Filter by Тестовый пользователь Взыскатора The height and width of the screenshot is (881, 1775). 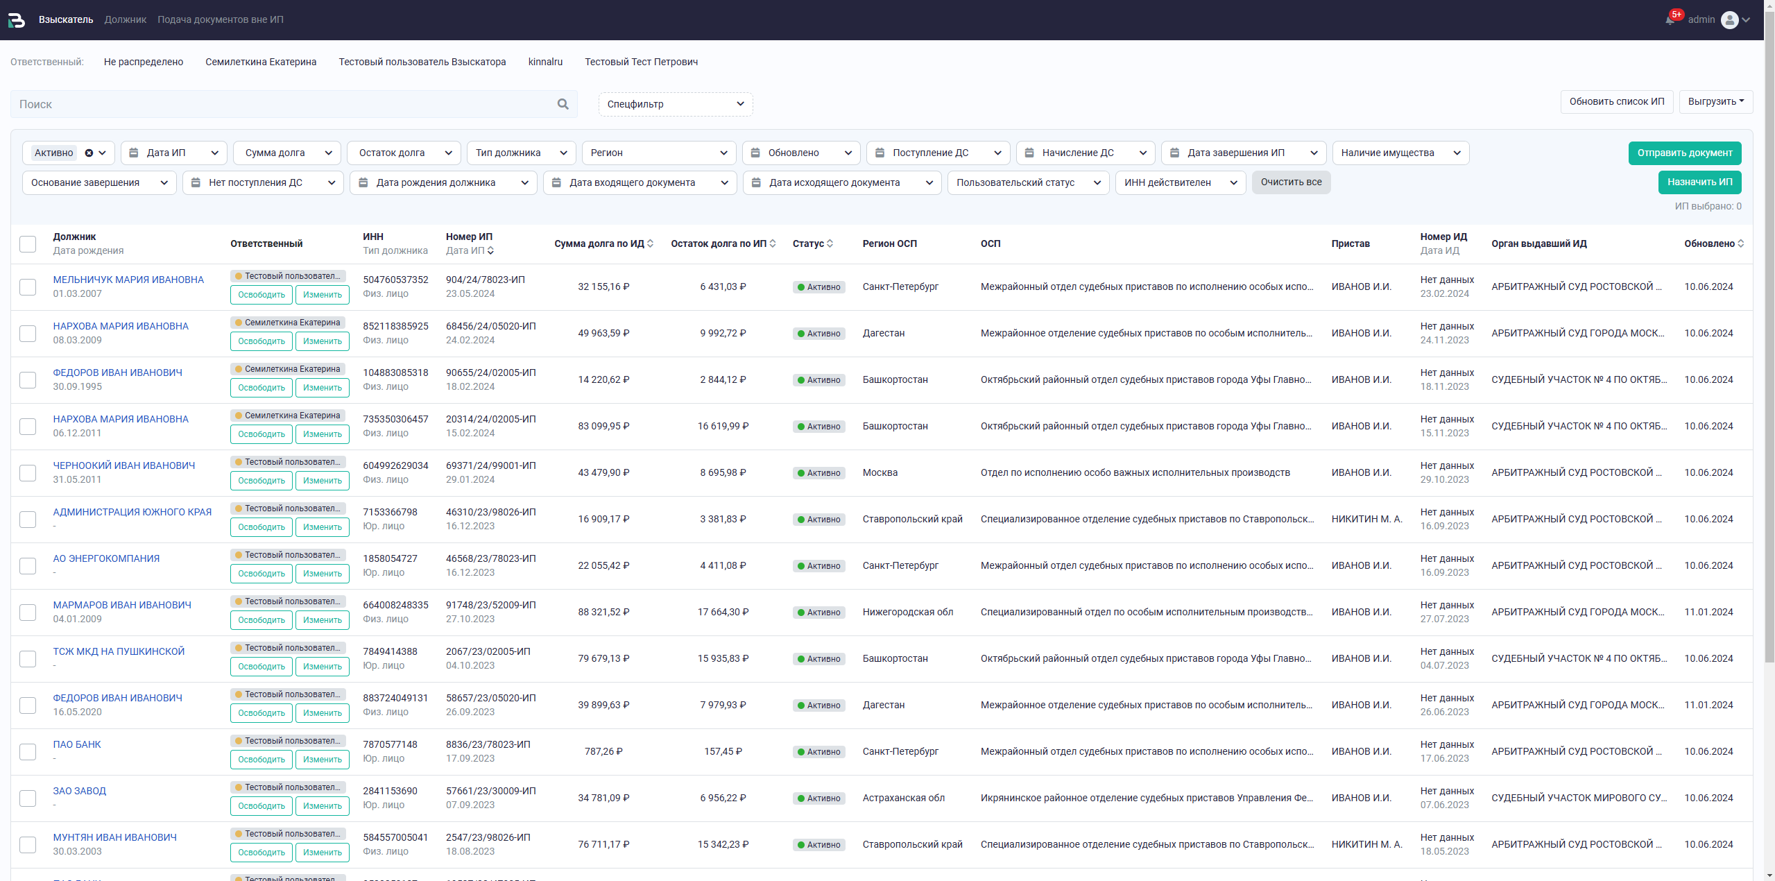(x=422, y=62)
